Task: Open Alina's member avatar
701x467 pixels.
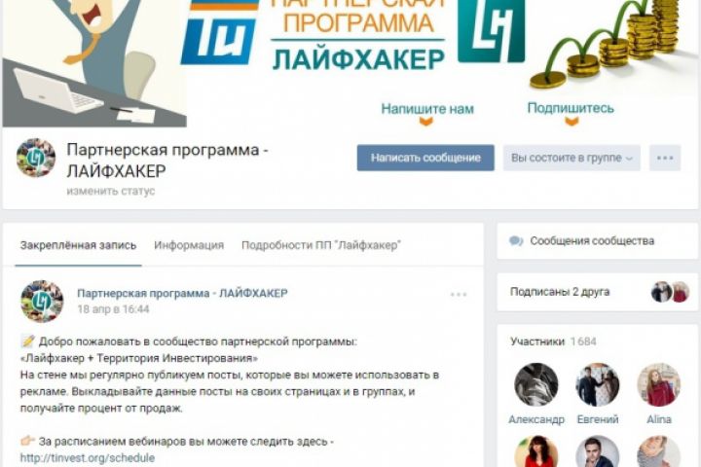Action: click(x=658, y=384)
